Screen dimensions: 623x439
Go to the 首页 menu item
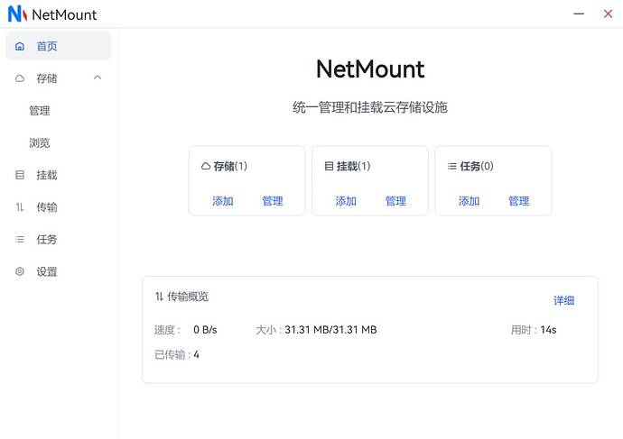[x=47, y=46]
